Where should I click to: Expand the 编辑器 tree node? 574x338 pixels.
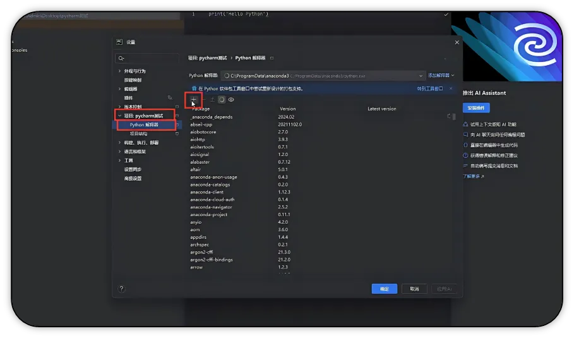[119, 89]
